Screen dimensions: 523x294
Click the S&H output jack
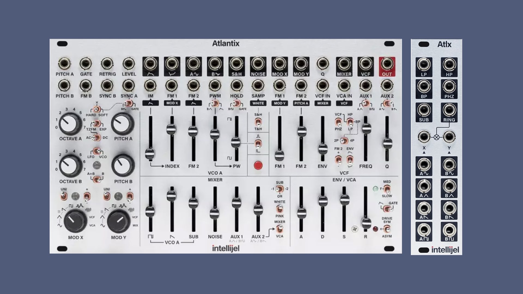(236, 64)
